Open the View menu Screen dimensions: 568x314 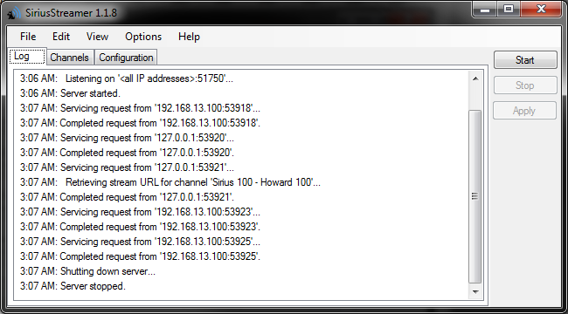[97, 37]
